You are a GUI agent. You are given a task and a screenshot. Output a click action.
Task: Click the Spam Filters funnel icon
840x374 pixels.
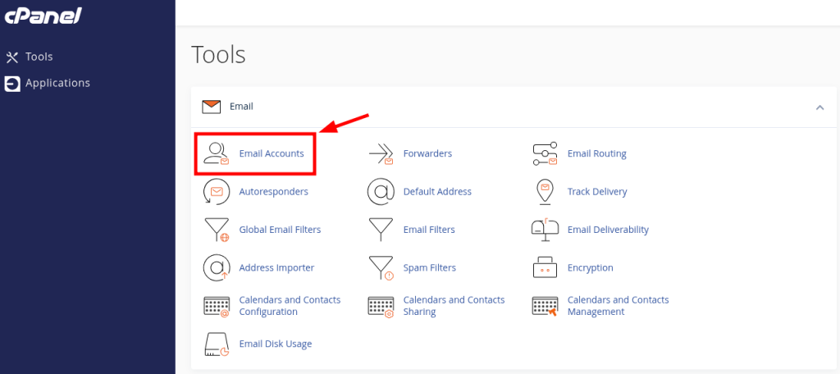(381, 268)
